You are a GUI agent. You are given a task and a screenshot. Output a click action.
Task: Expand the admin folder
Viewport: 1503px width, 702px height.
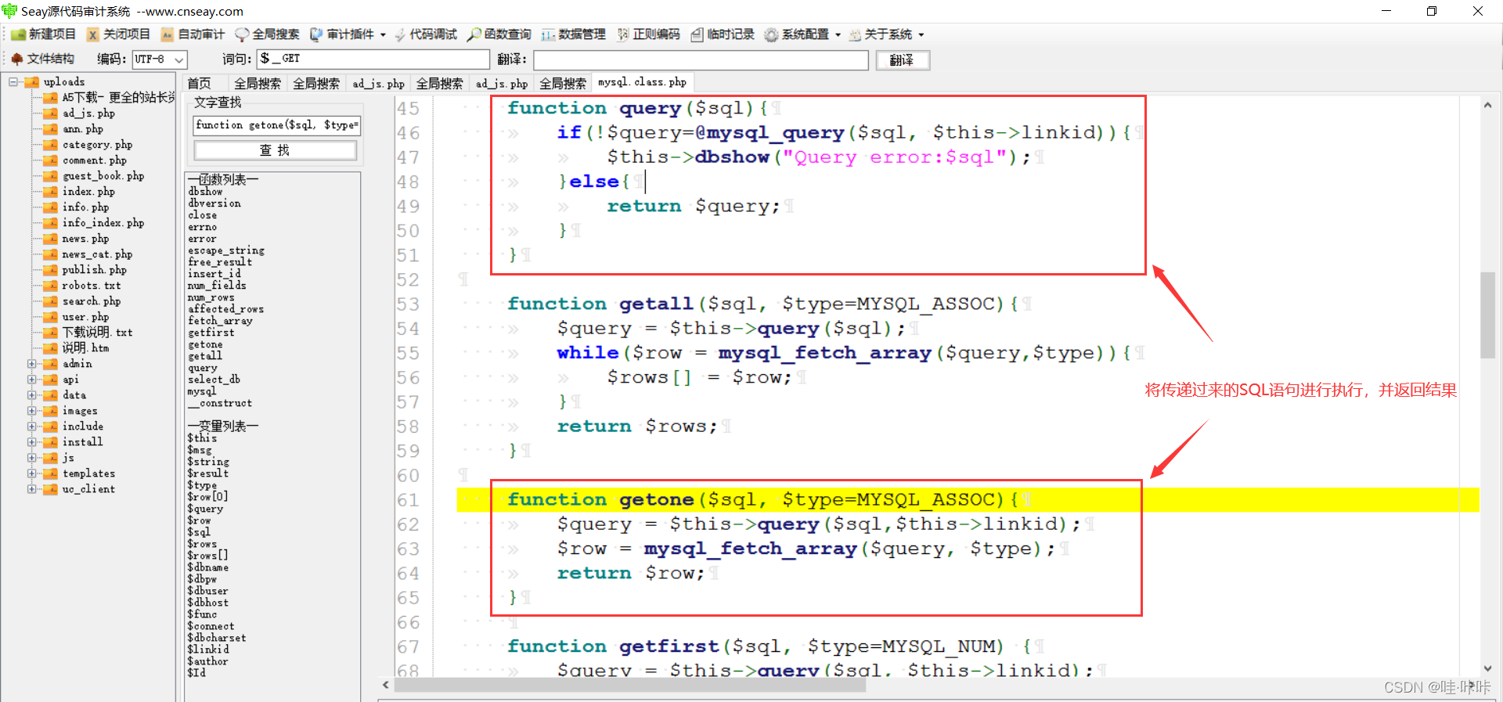coord(31,364)
